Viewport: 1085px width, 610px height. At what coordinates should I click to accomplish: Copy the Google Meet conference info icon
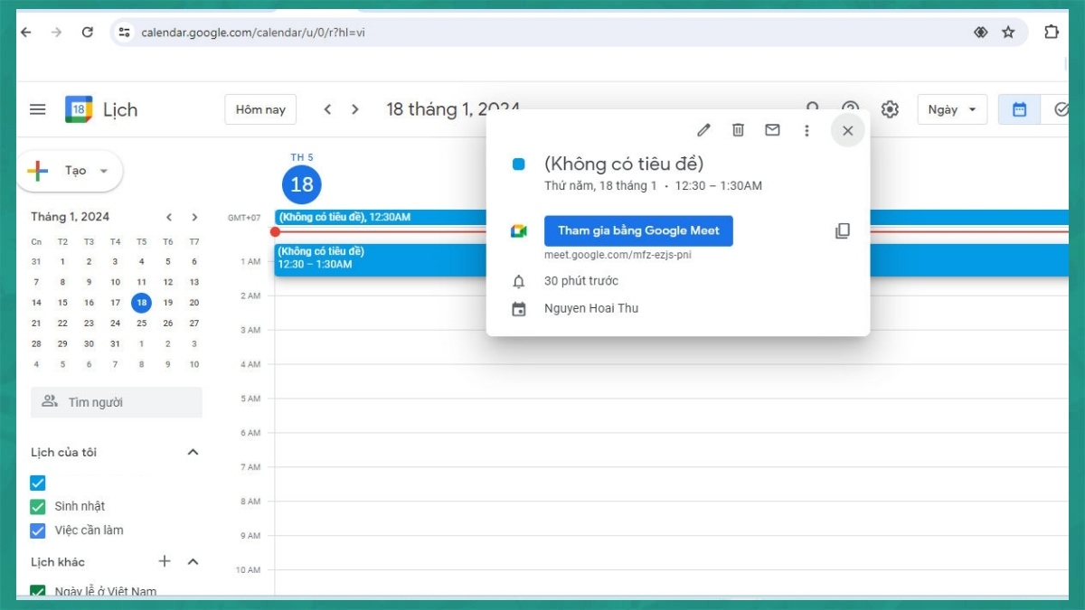coord(842,230)
